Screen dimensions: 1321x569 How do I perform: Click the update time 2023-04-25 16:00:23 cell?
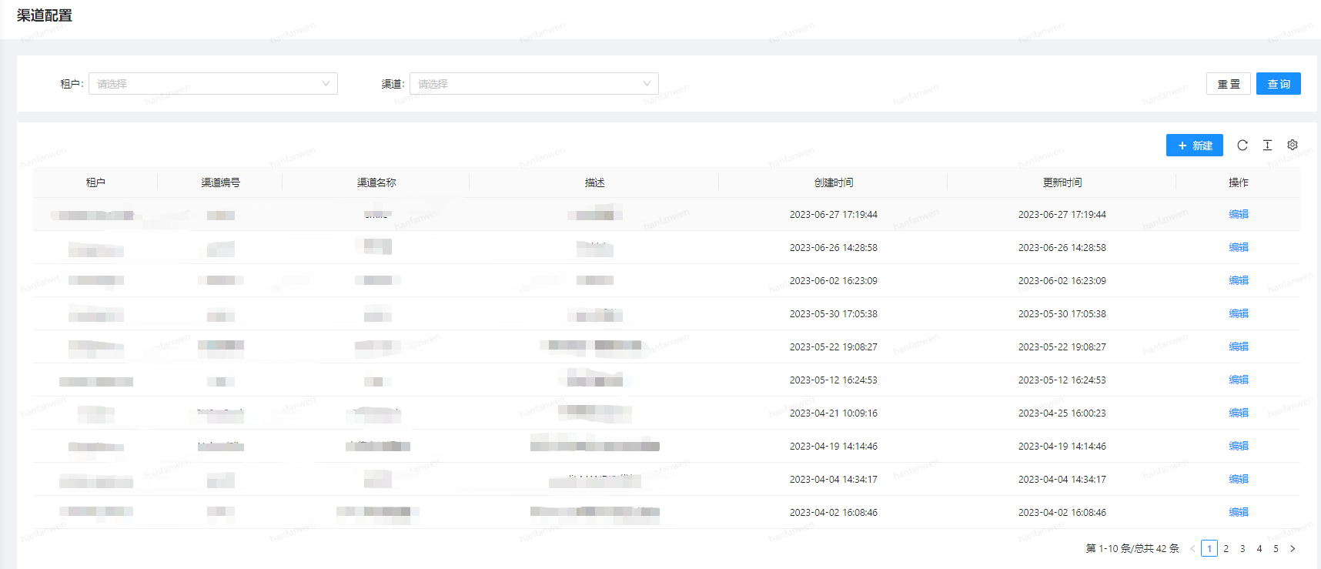[1062, 413]
